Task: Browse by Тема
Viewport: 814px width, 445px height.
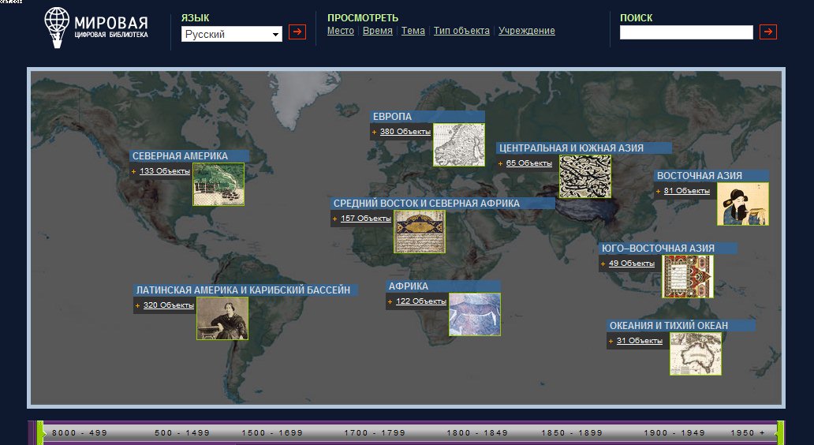Action: pos(413,31)
